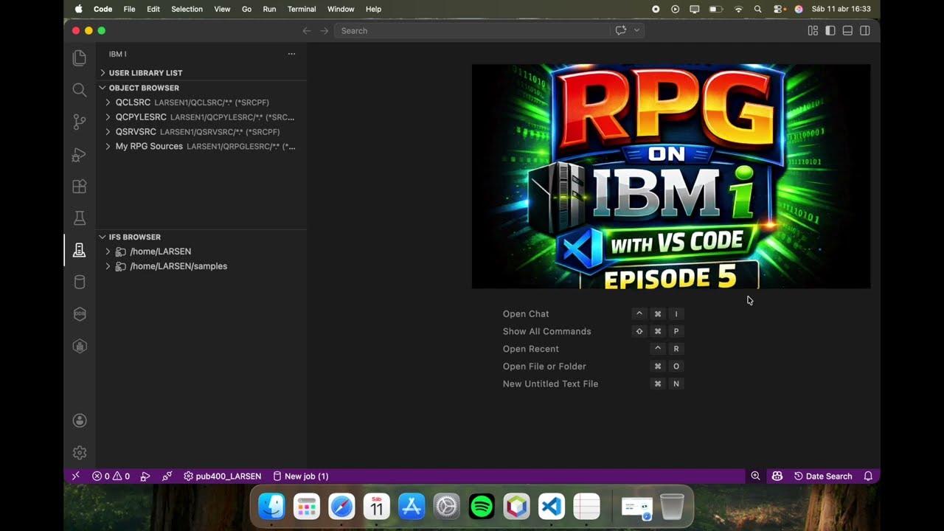Open the File menu

pyautogui.click(x=129, y=9)
